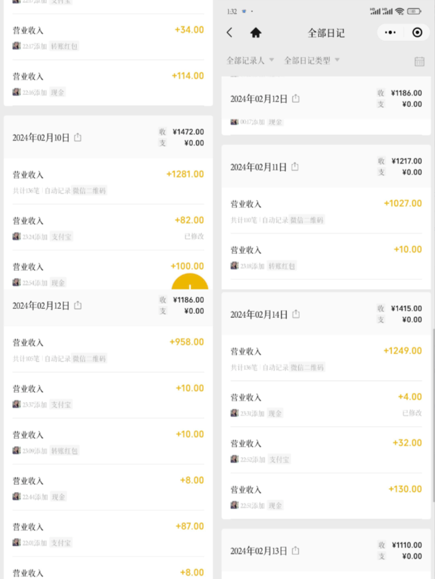The width and height of the screenshot is (435, 579).
Task: Open the +1249.00 营业收入 record
Action: tap(326, 358)
